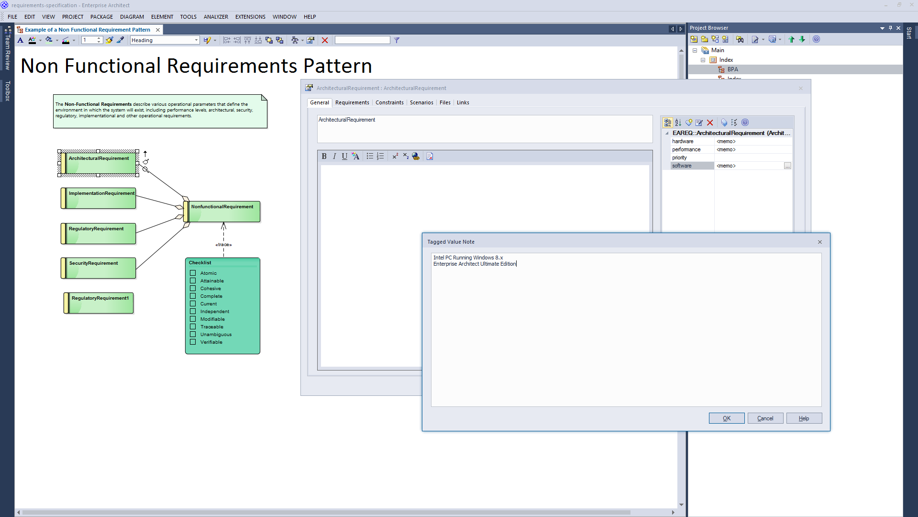
Task: Click the line color icon
Action: tap(66, 40)
